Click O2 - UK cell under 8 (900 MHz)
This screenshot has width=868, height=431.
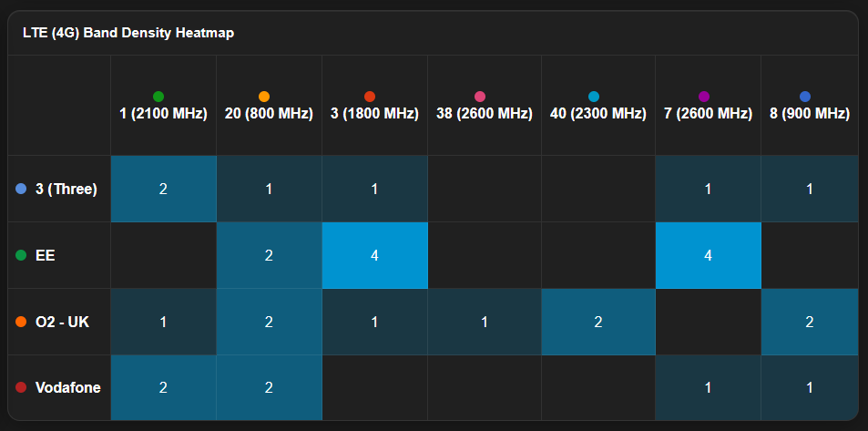[810, 322]
